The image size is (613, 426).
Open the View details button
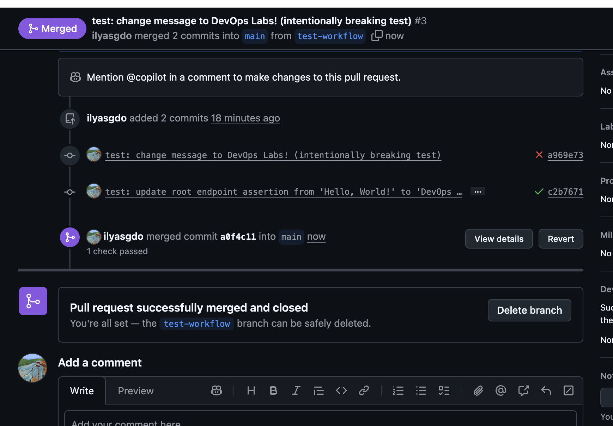(x=499, y=239)
